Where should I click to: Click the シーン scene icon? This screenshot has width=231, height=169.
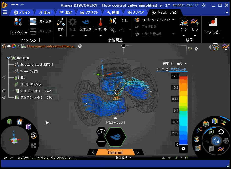coord(184,22)
